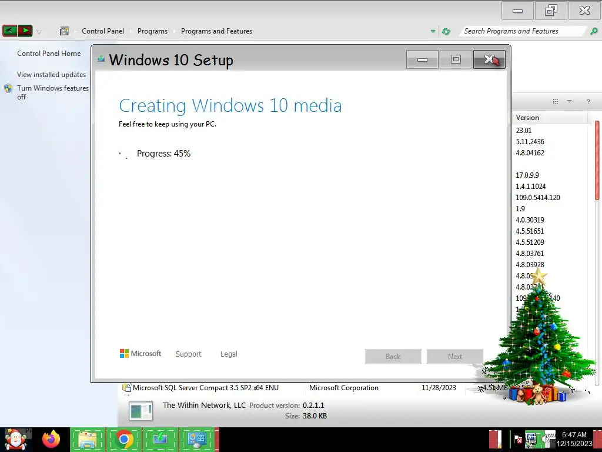Expand the view options dropdown arrow
This screenshot has width=602, height=452.
(x=569, y=101)
